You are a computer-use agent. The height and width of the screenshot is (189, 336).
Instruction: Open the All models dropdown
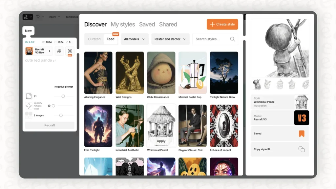click(x=135, y=39)
